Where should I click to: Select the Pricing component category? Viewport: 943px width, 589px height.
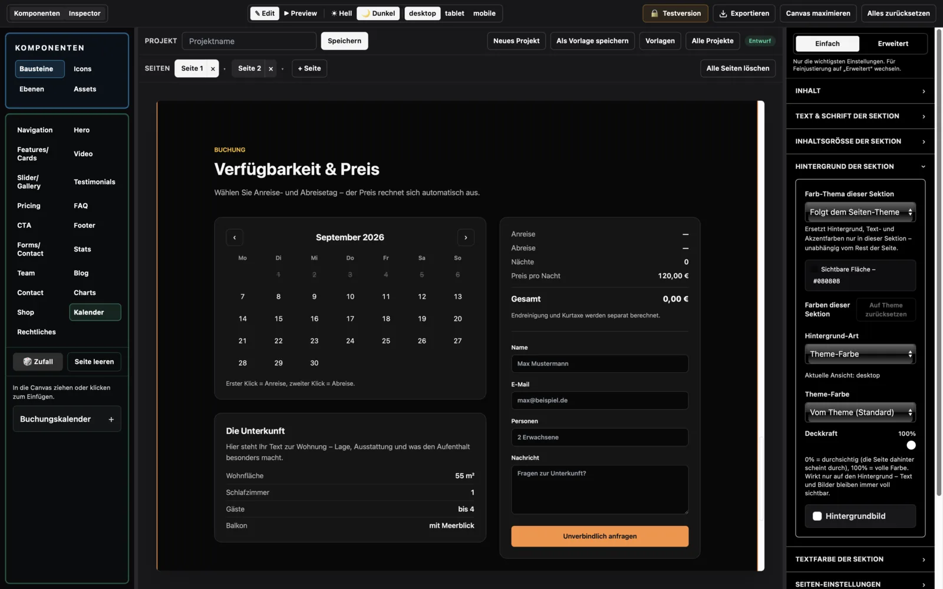(29, 206)
